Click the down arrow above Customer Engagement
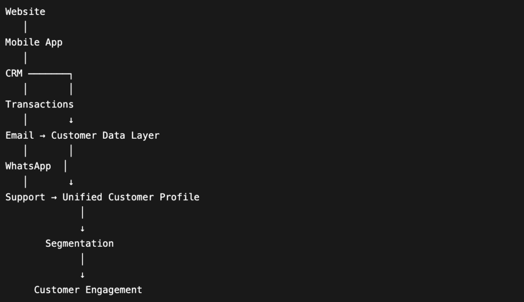Screen dimensions: 524x302 pos(82,275)
